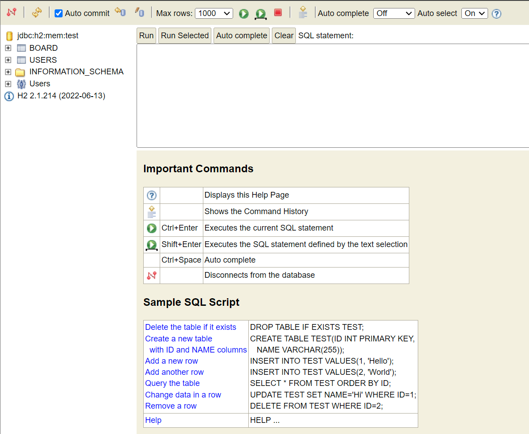Click the 'Important Commands' heading
Screen dimensions: 529x434
pyautogui.click(x=198, y=169)
